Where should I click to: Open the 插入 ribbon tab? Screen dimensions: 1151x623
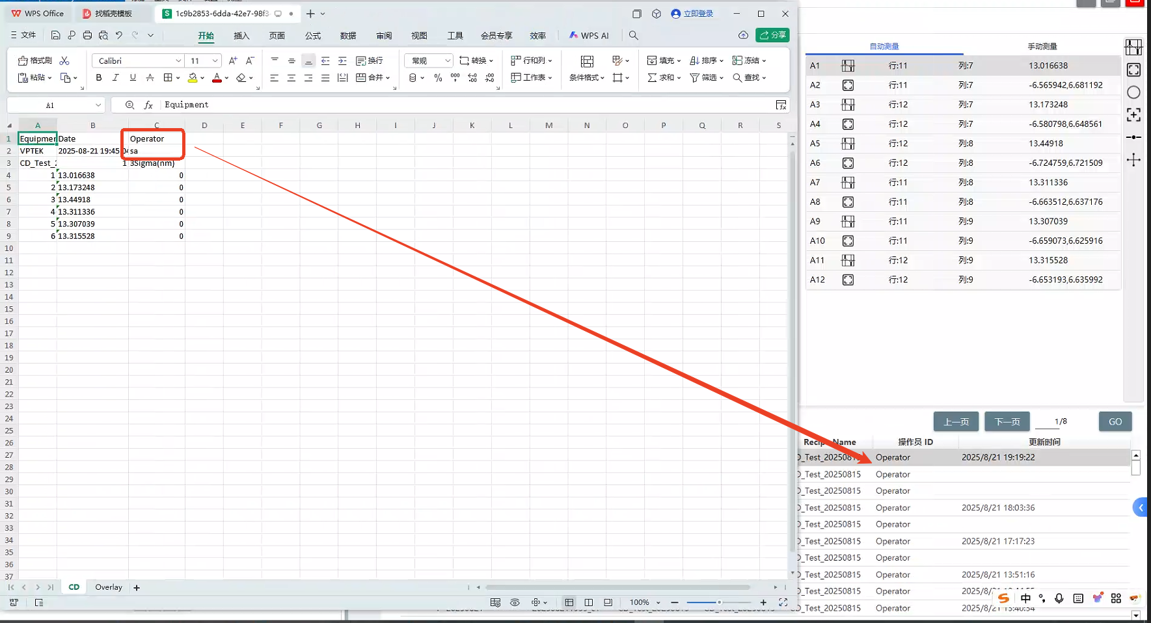(x=241, y=36)
